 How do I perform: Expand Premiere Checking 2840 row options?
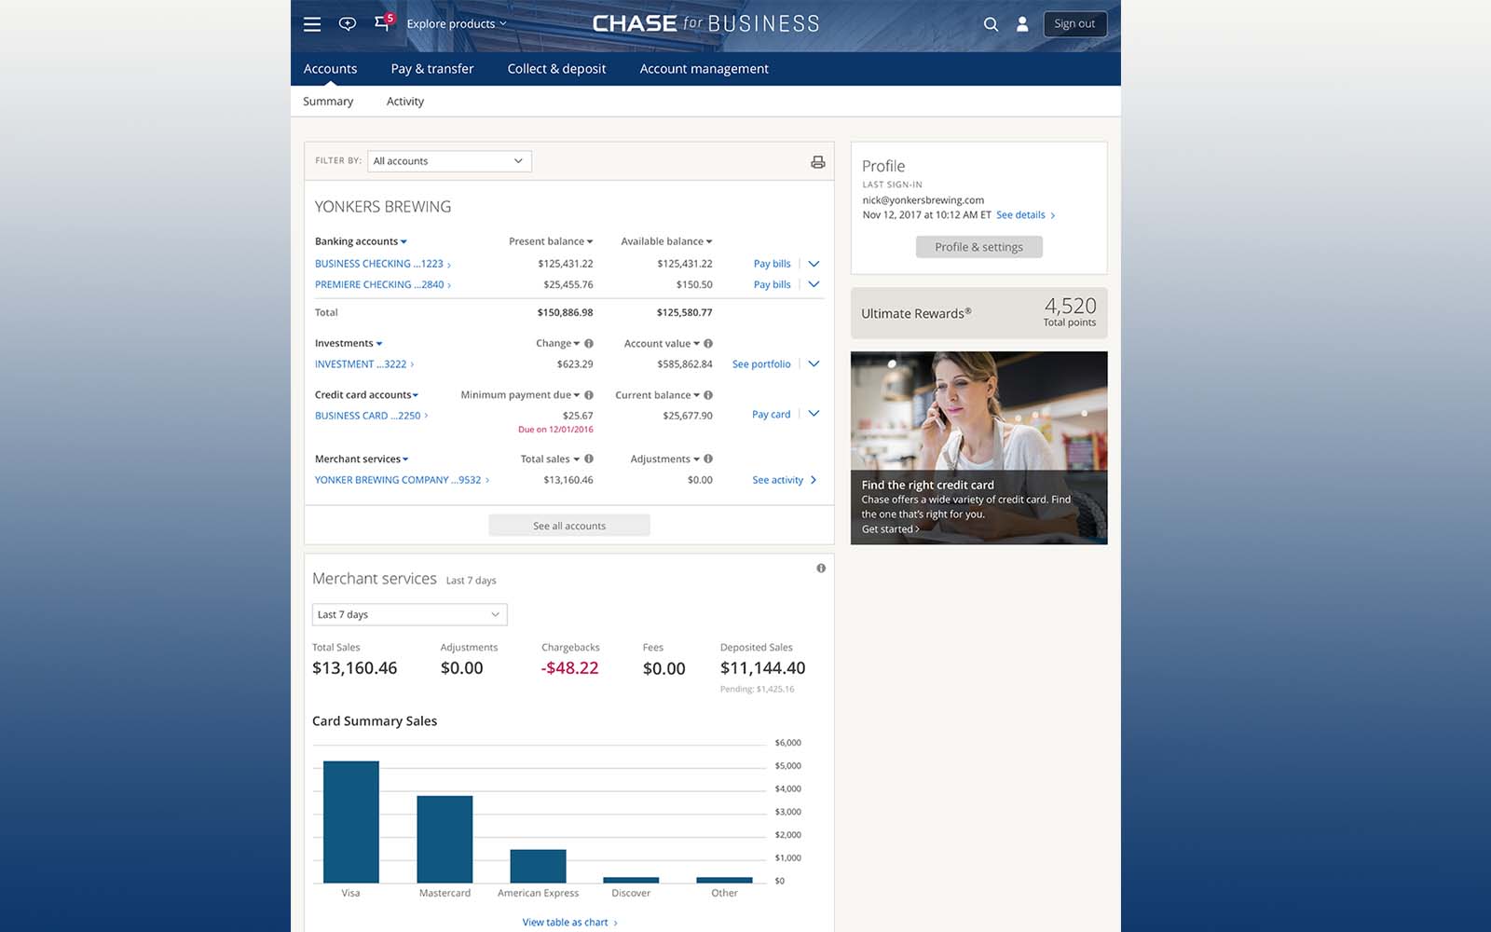click(x=814, y=285)
